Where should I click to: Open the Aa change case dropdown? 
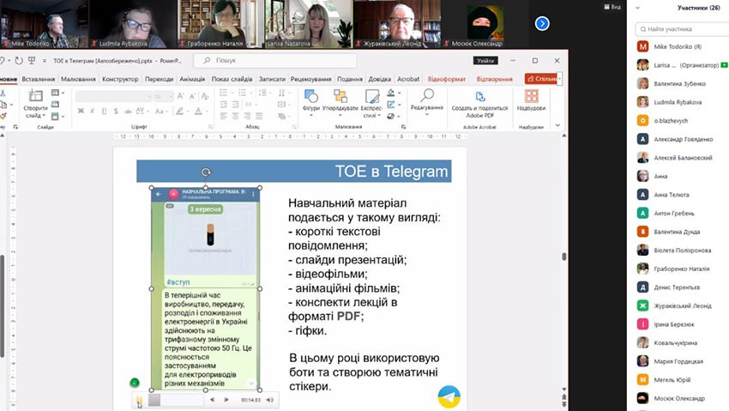point(160,112)
